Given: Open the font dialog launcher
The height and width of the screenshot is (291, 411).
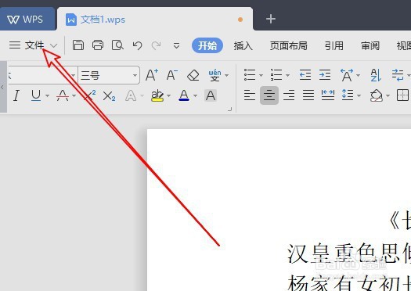Looking at the screenshot, I should click(x=230, y=110).
